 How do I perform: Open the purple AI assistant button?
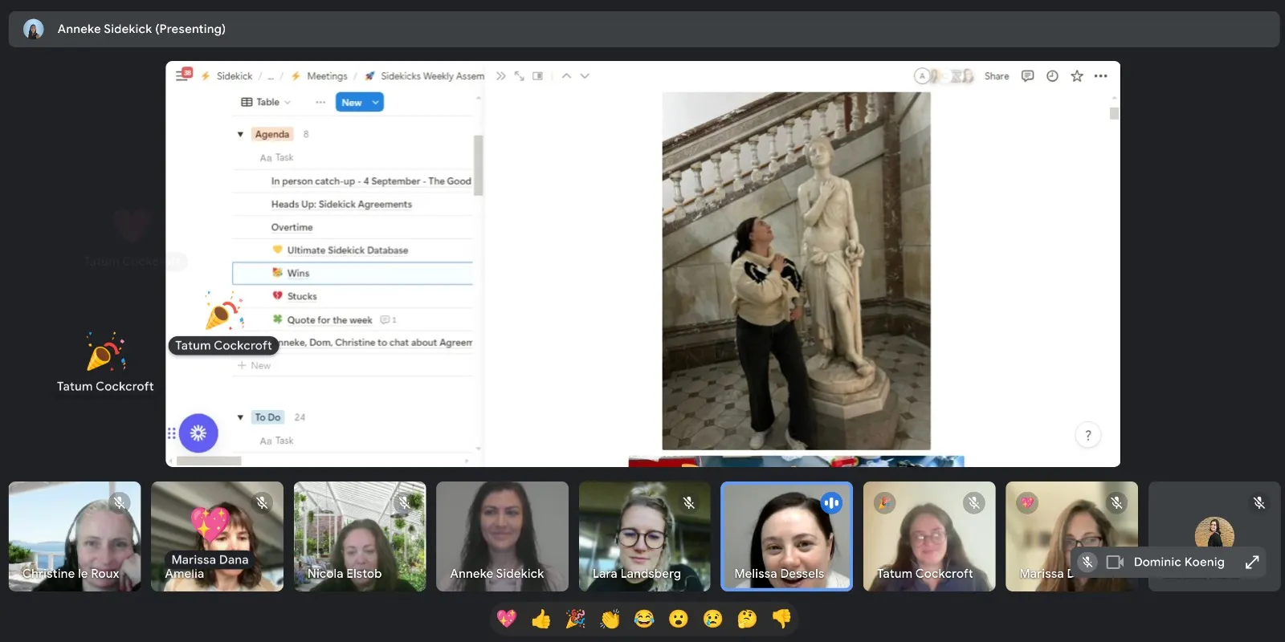point(198,433)
